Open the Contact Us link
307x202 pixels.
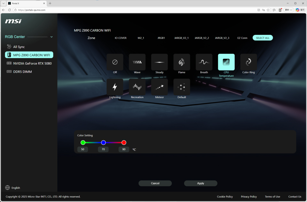tap(295, 197)
